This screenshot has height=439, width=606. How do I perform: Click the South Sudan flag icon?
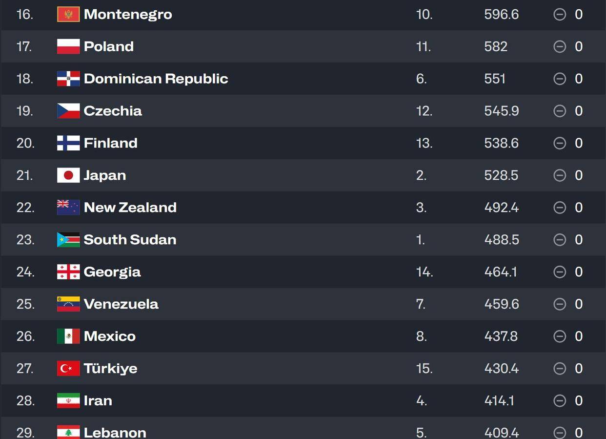coord(68,240)
